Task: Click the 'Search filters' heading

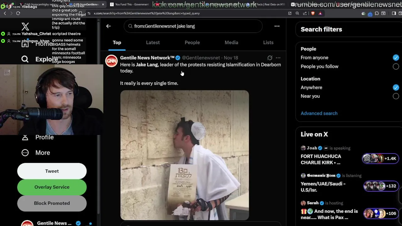Action: click(x=321, y=29)
